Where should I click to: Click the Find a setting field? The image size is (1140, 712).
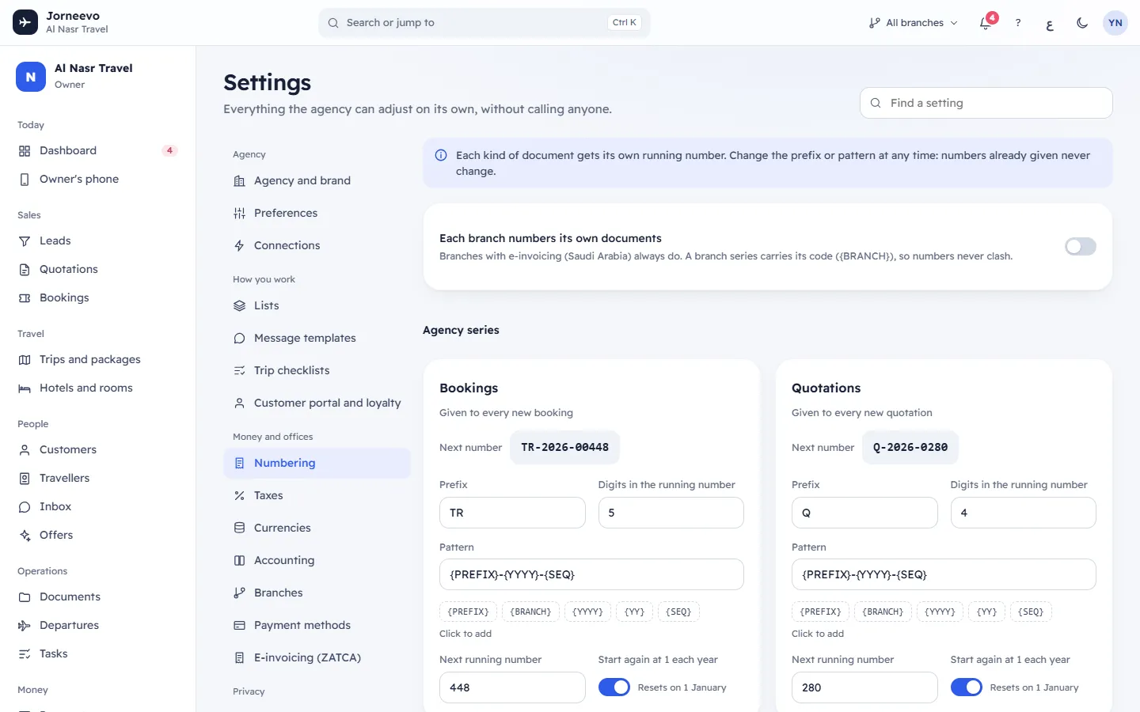pos(986,103)
